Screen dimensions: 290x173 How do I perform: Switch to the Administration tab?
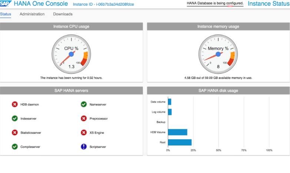click(x=32, y=14)
